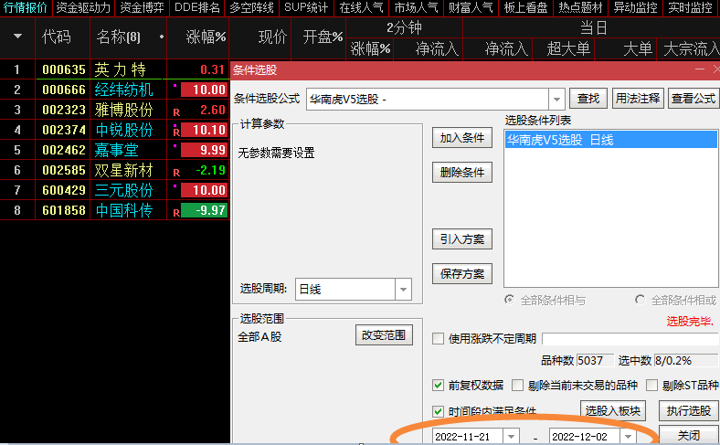Open the 2022-11-21 start date dropdown
This screenshot has height=445, width=720.
point(511,436)
